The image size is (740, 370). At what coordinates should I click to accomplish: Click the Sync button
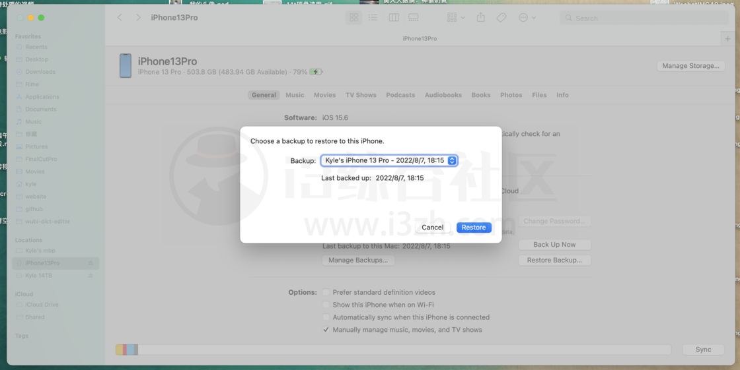pos(703,350)
